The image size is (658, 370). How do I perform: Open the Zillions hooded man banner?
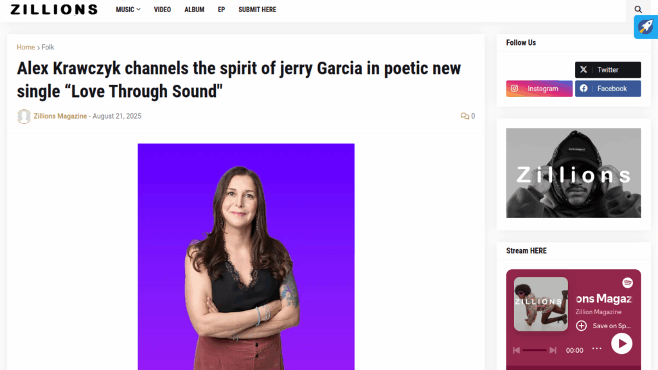pyautogui.click(x=573, y=173)
